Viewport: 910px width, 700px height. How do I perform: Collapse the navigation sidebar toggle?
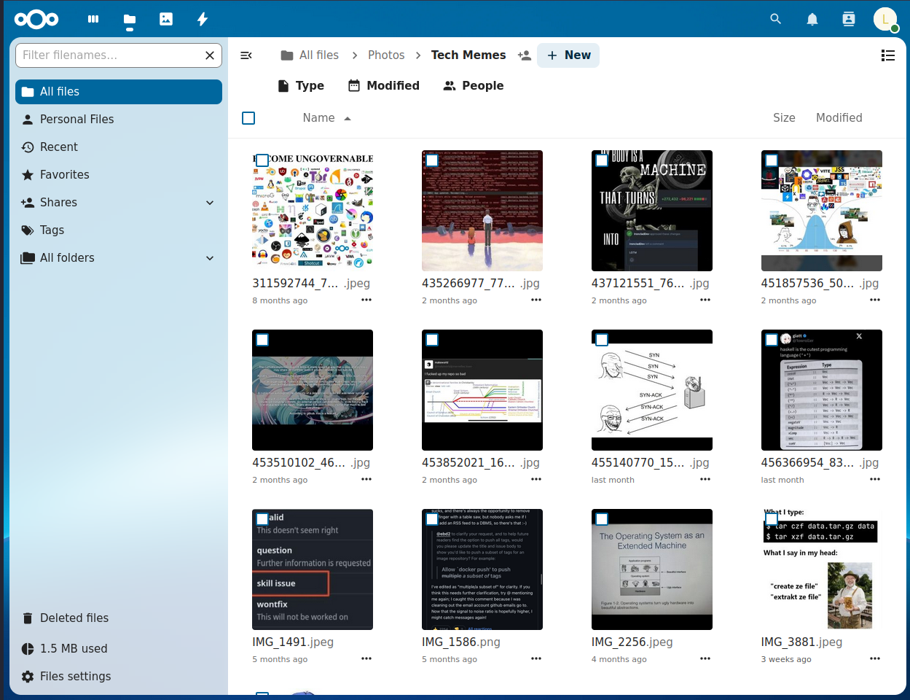pos(246,55)
